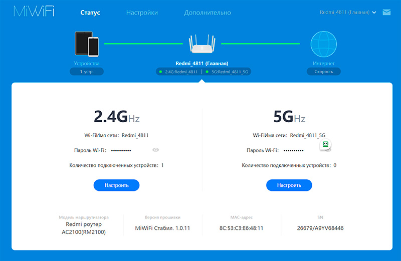The width and height of the screenshot is (401, 261).
Task: Select the 5G:Redmi_4811_5G network indicator
Action: [228, 72]
